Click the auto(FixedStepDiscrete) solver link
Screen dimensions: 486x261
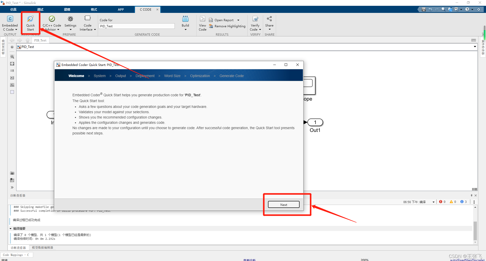467,260
